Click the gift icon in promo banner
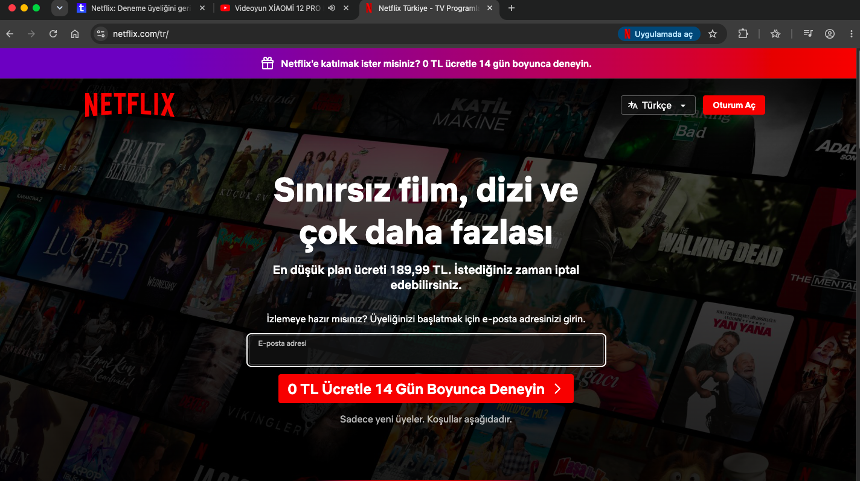860x481 pixels. 268,63
